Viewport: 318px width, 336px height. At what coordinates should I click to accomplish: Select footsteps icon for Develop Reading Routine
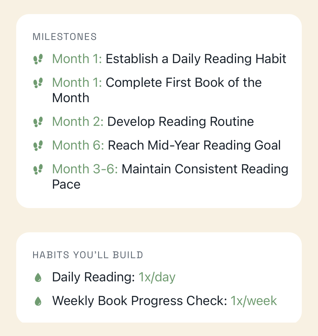[38, 122]
